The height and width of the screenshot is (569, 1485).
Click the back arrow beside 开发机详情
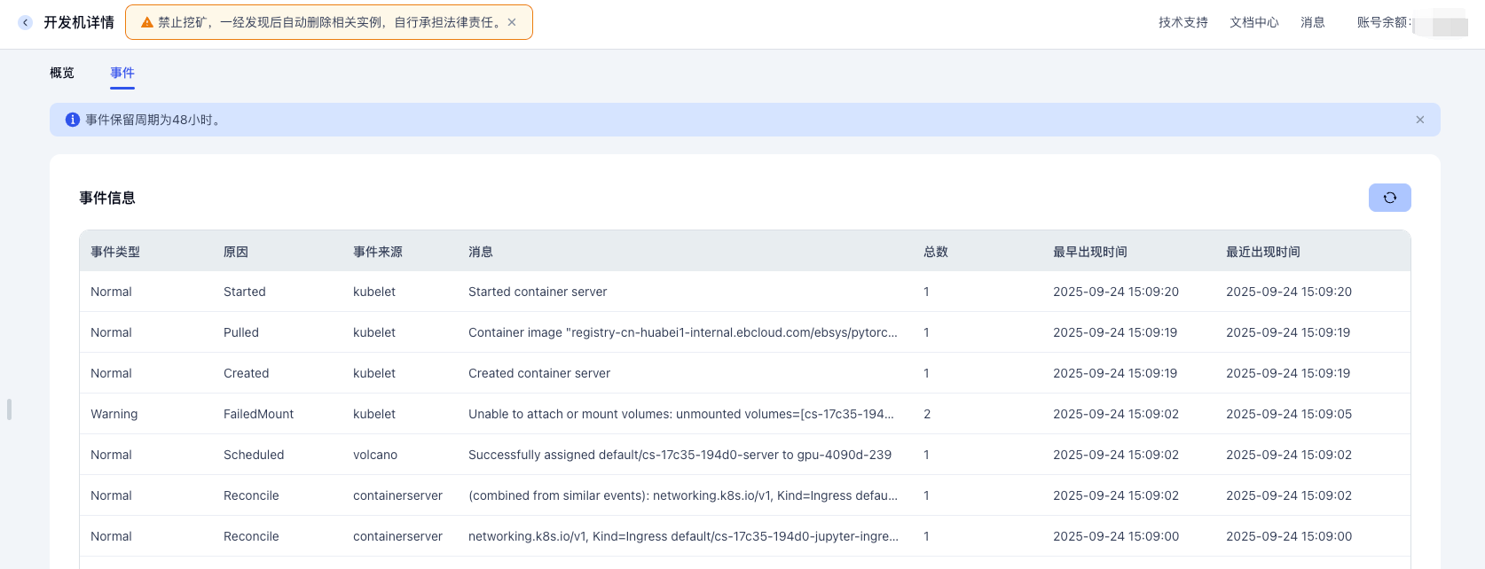[26, 23]
